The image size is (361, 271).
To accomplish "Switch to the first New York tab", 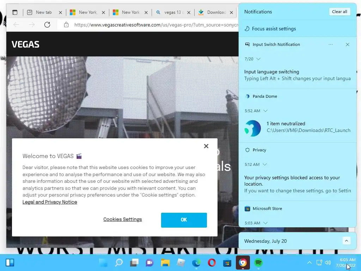I will point(87,12).
